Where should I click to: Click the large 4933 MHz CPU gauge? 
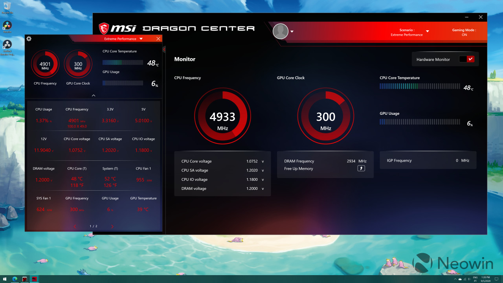coord(222,116)
